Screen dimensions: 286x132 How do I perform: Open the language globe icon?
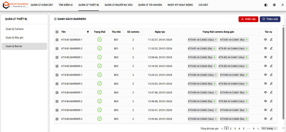(x=274, y=5)
